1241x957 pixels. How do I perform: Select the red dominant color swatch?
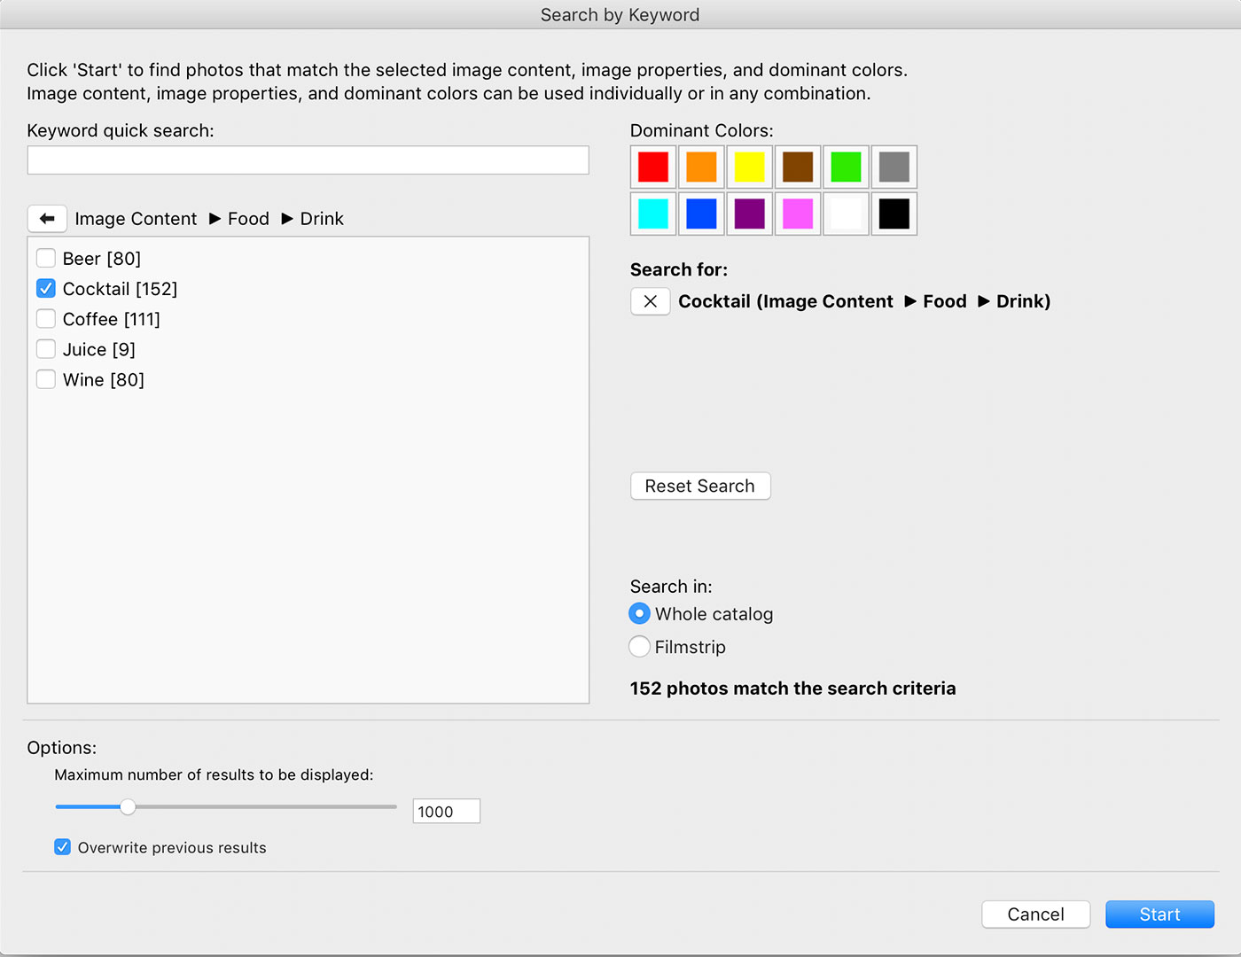[653, 167]
